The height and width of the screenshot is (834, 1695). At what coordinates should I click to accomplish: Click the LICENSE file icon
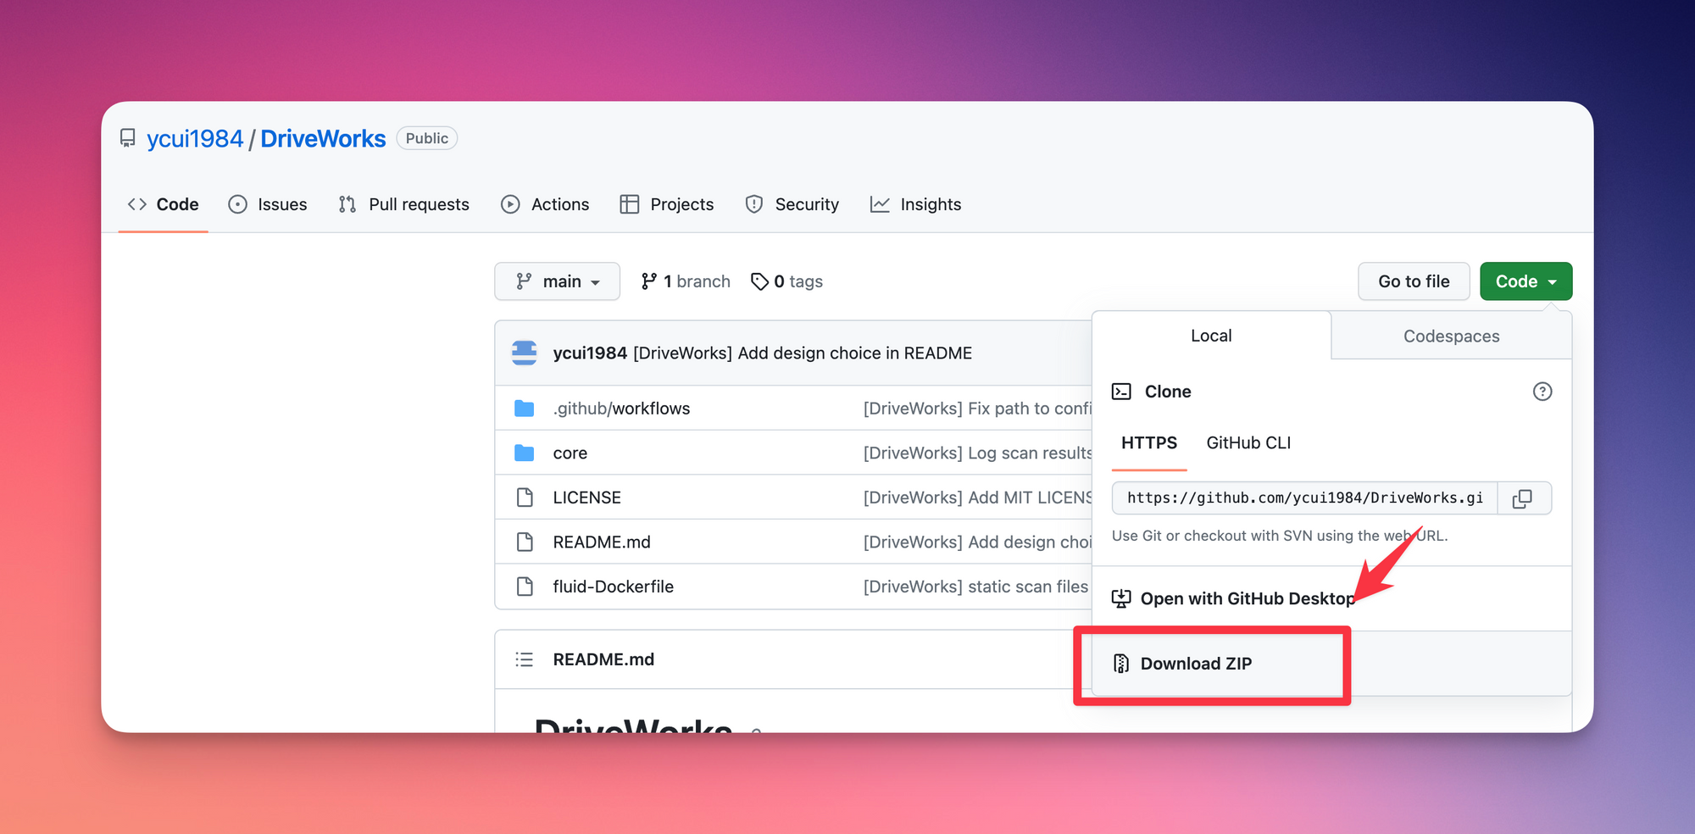click(525, 498)
